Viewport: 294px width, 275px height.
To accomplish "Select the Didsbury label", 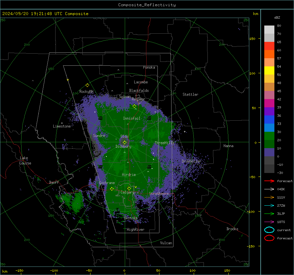I will (123, 146).
